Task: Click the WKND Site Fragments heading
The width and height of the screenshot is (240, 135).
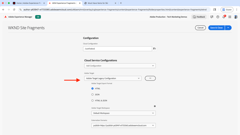Action: pos(26,28)
